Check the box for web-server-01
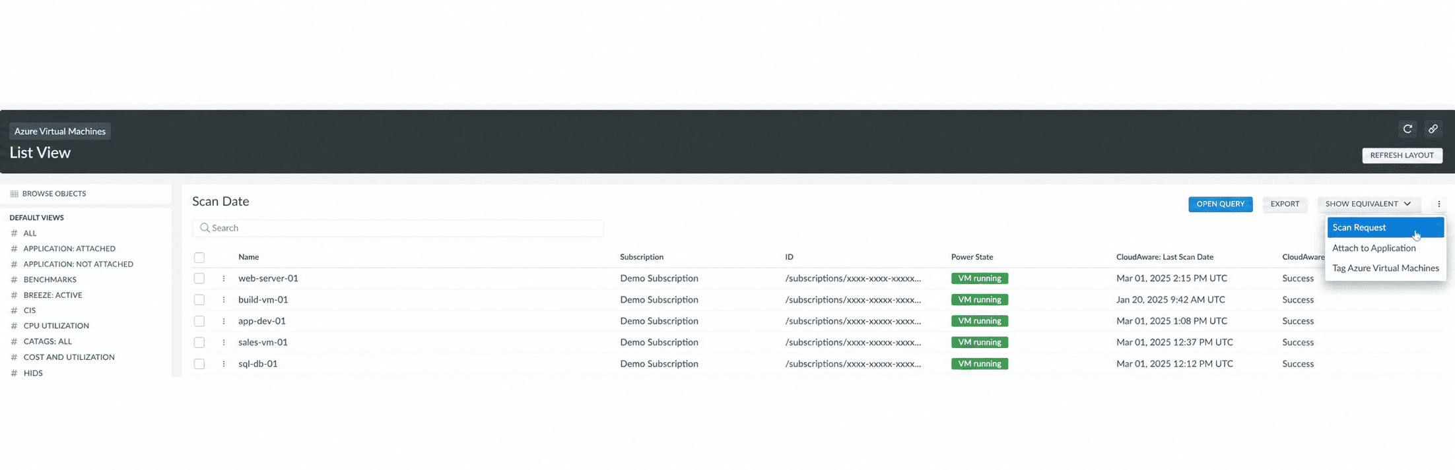Image resolution: width=1455 pixels, height=470 pixels. click(199, 279)
